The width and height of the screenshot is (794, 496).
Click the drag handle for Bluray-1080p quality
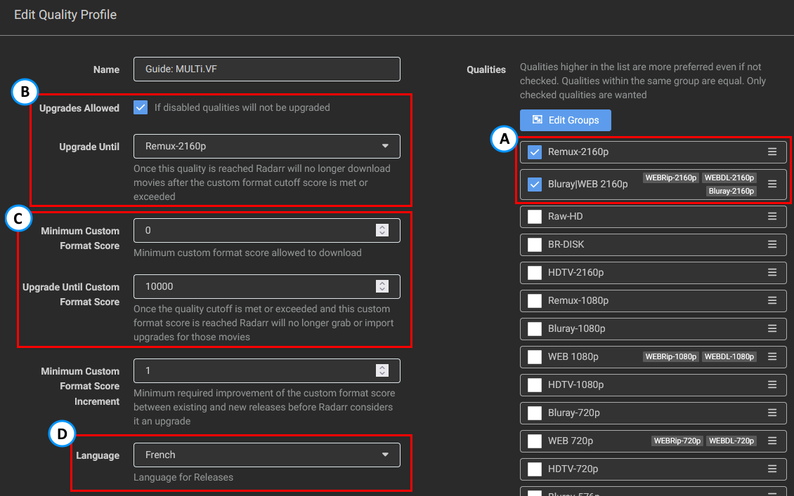[772, 328]
